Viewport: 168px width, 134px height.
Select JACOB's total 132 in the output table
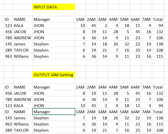coord(158,93)
